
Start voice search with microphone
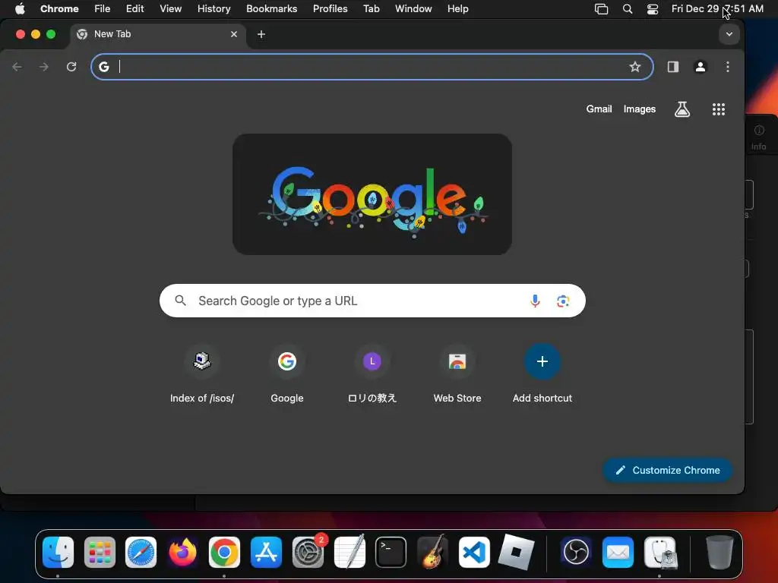[535, 301]
